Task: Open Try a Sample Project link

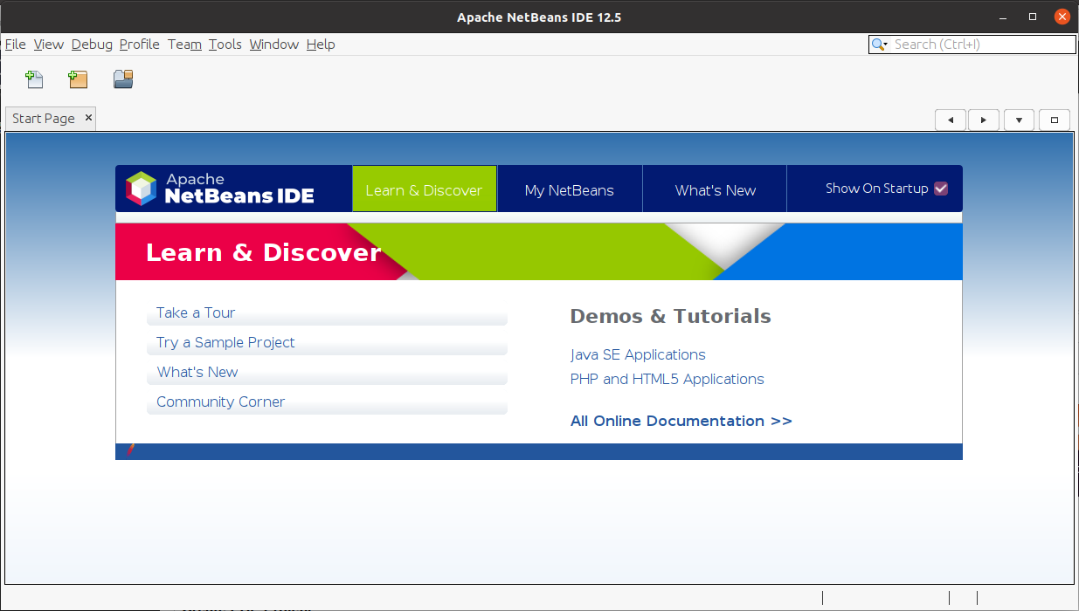Action: click(x=225, y=342)
